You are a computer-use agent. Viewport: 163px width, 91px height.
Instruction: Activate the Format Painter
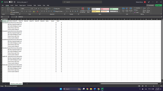coord(15,12)
